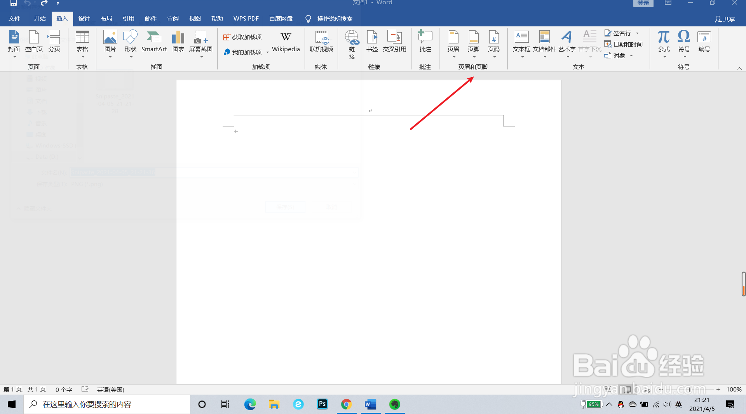The image size is (746, 414).
Task: Open the Windows Start menu
Action: click(x=12, y=404)
